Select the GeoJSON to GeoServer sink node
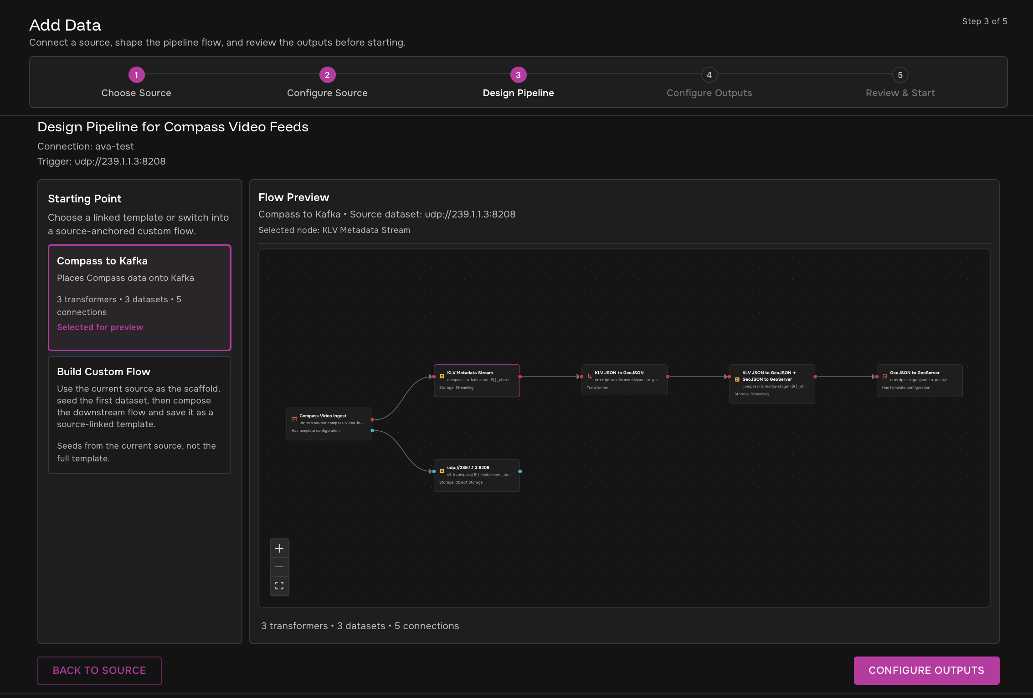The width and height of the screenshot is (1033, 698). coord(920,381)
